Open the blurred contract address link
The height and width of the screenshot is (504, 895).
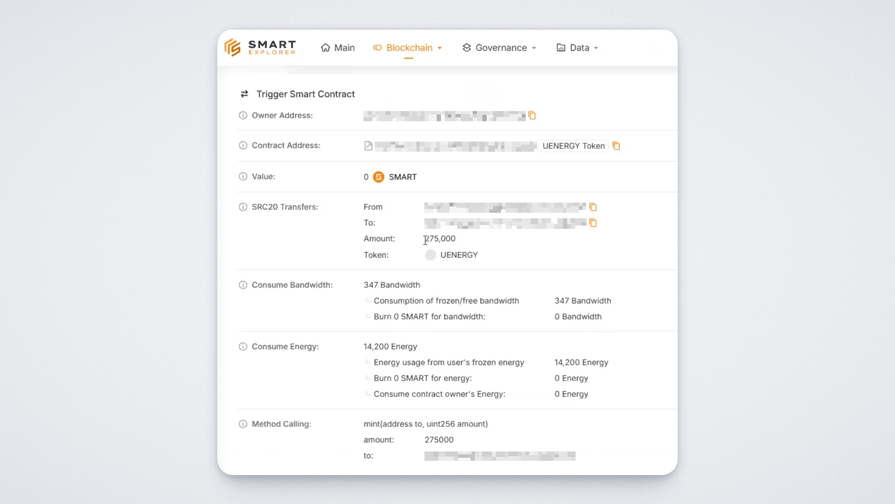point(455,146)
